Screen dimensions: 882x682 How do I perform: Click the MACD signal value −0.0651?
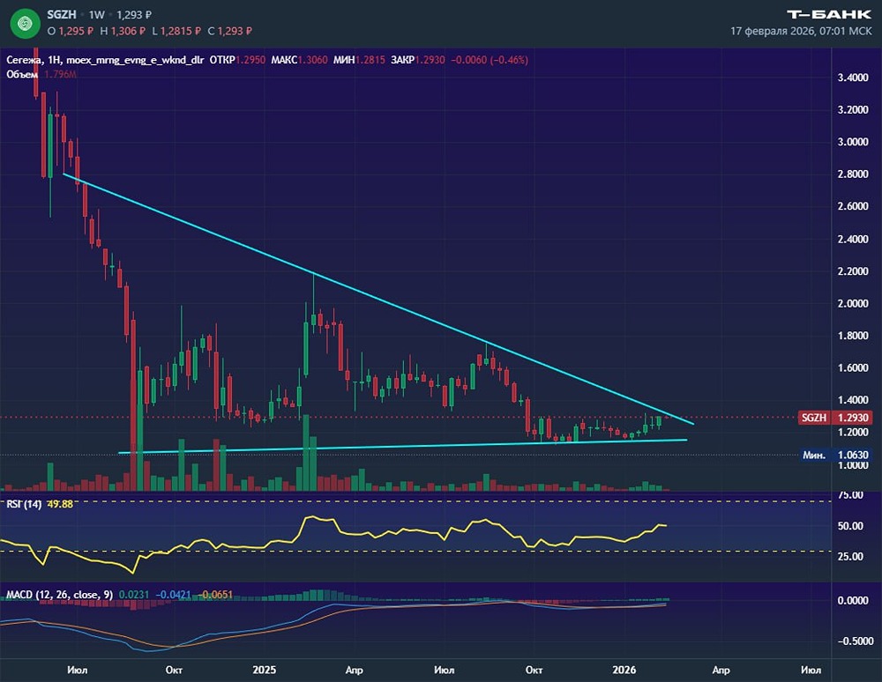pyautogui.click(x=215, y=595)
